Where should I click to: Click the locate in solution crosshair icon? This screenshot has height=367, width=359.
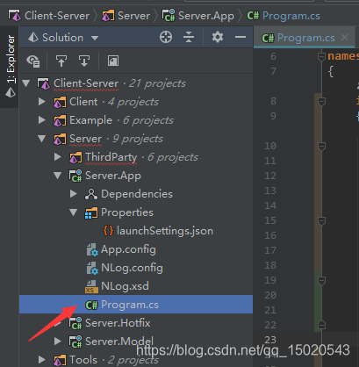point(166,38)
